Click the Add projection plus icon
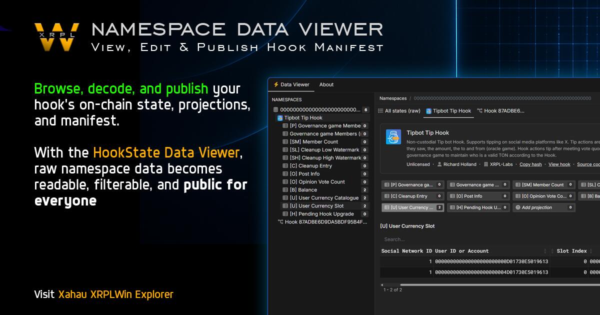Screen dimensions: 600x315 517,207
